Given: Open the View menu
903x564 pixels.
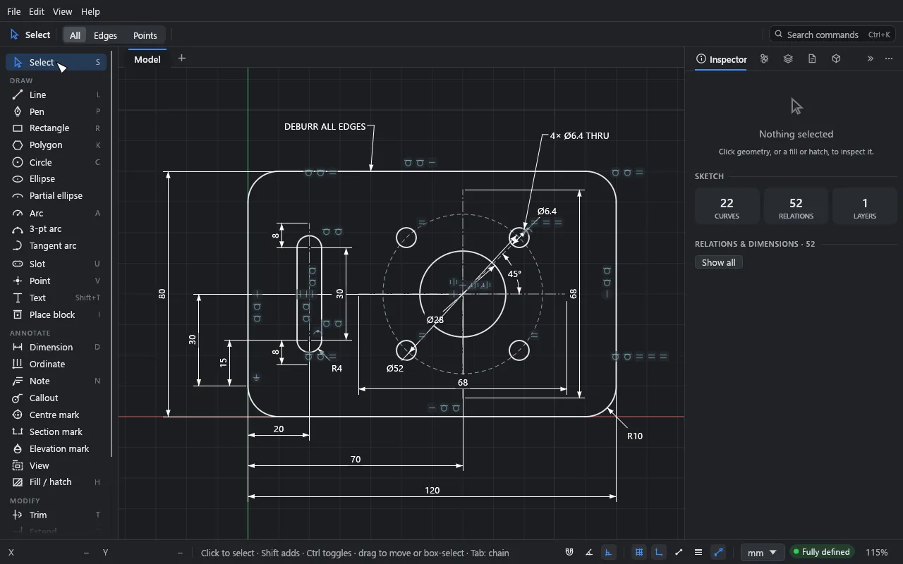Looking at the screenshot, I should (x=62, y=11).
